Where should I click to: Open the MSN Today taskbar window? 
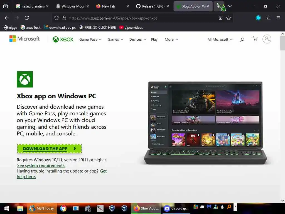42,208
